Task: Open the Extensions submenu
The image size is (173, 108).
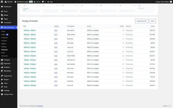Action: (5, 56)
